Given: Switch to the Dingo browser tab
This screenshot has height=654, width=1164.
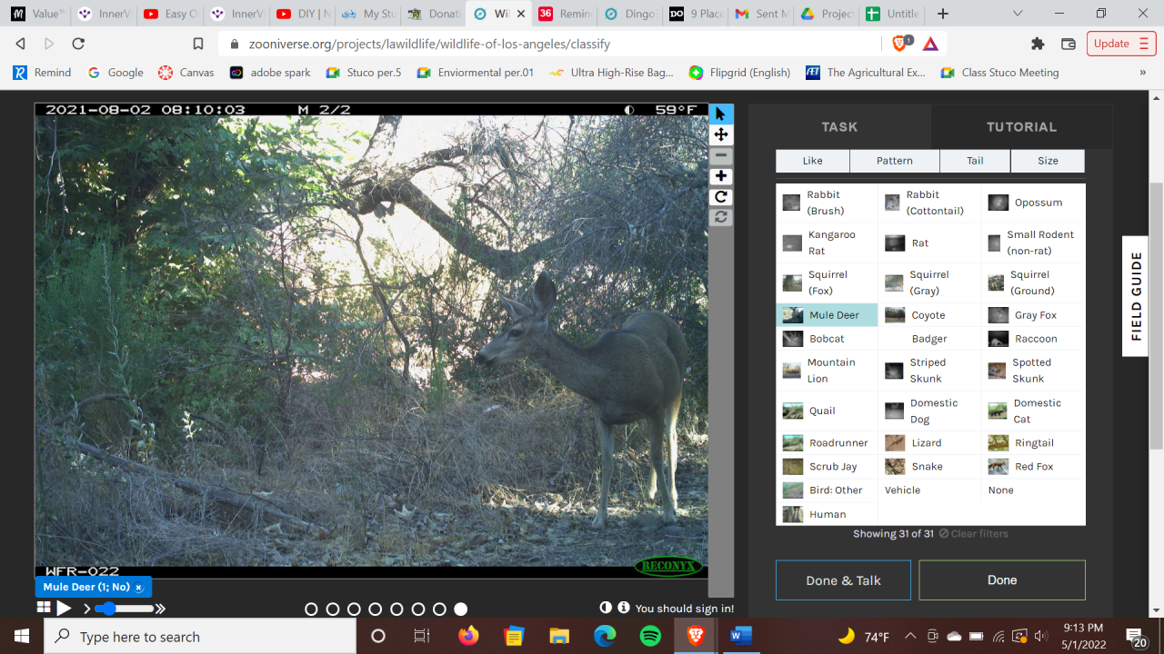Looking at the screenshot, I should [629, 14].
